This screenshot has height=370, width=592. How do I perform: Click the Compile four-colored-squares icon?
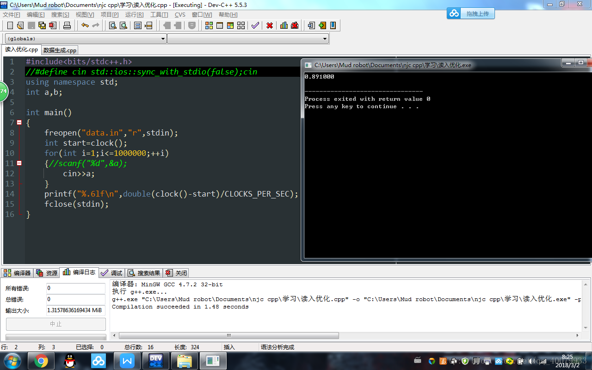[x=209, y=25]
